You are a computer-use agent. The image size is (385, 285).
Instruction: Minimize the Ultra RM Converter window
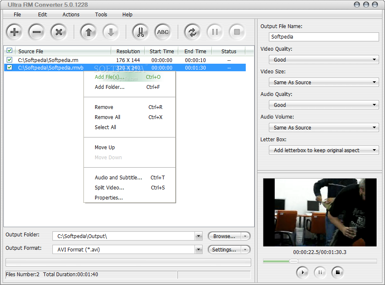click(x=357, y=5)
